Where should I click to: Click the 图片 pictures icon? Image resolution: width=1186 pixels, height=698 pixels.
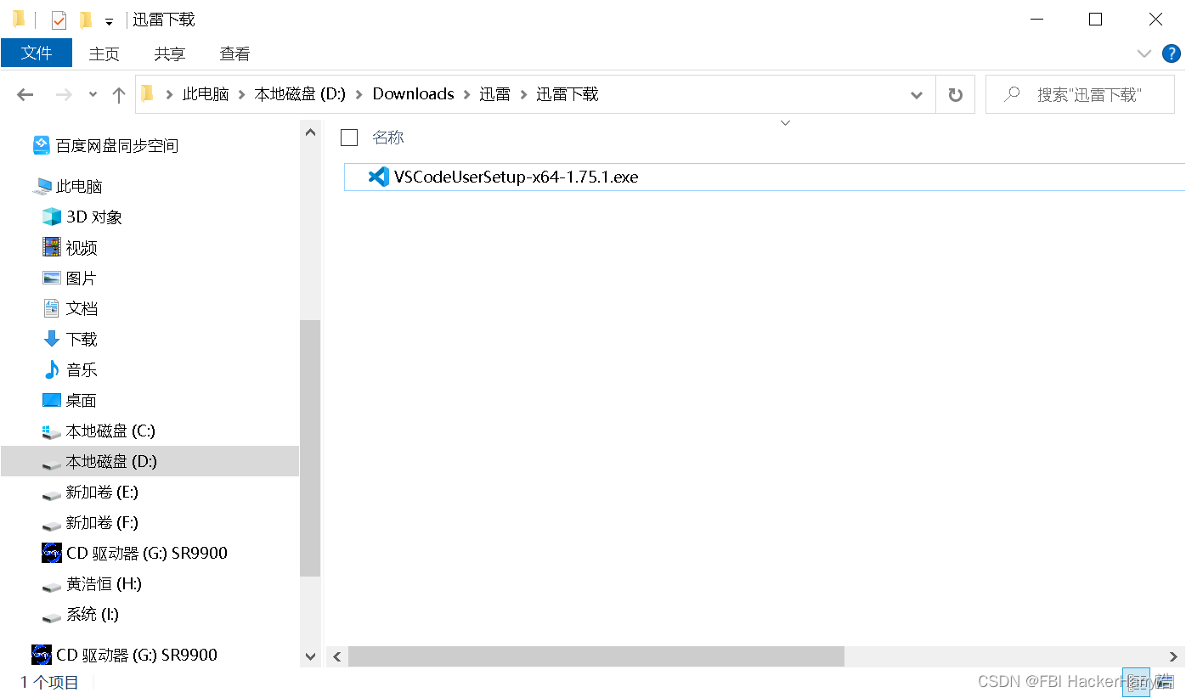pos(52,278)
